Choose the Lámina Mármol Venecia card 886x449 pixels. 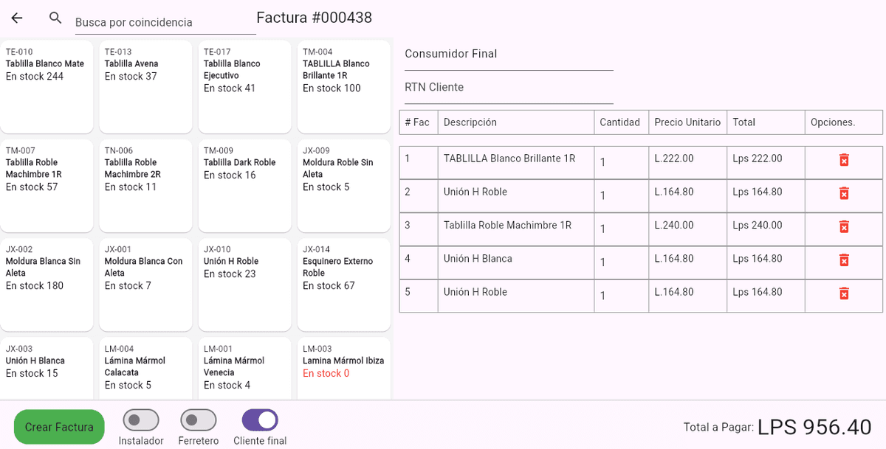pyautogui.click(x=244, y=369)
